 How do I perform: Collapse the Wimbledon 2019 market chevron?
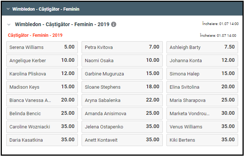pyautogui.click(x=9, y=24)
